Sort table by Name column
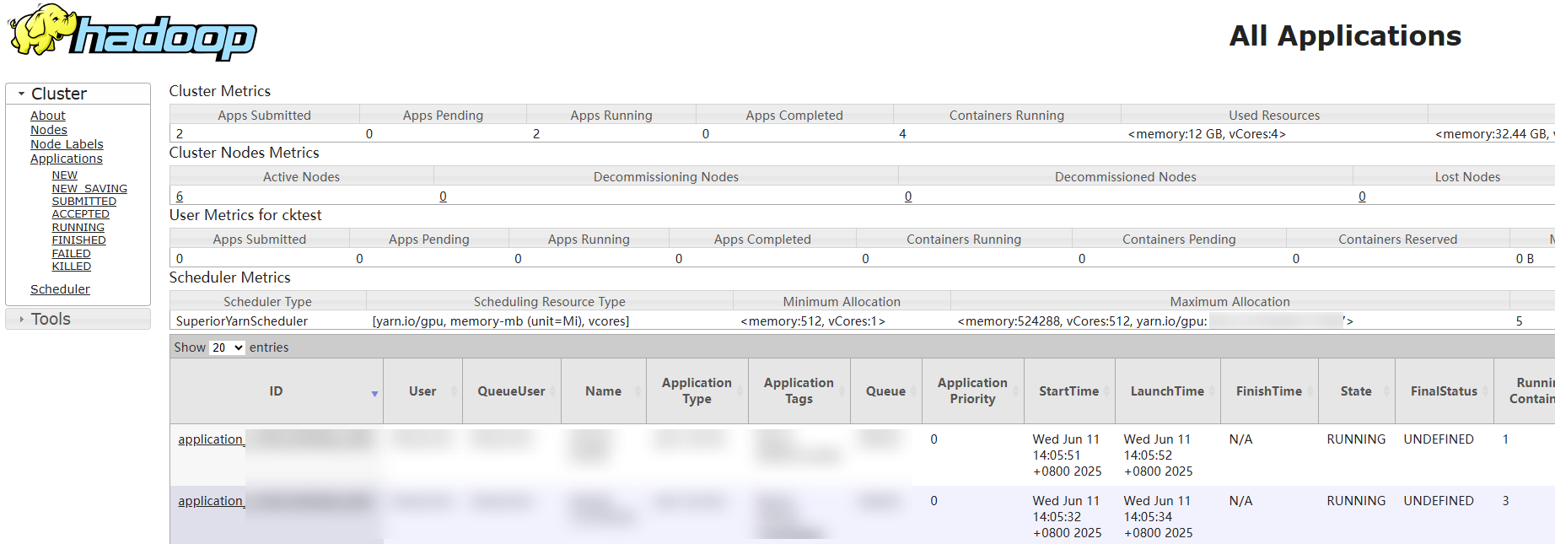Viewport: 1555px width, 544px height. tap(603, 391)
